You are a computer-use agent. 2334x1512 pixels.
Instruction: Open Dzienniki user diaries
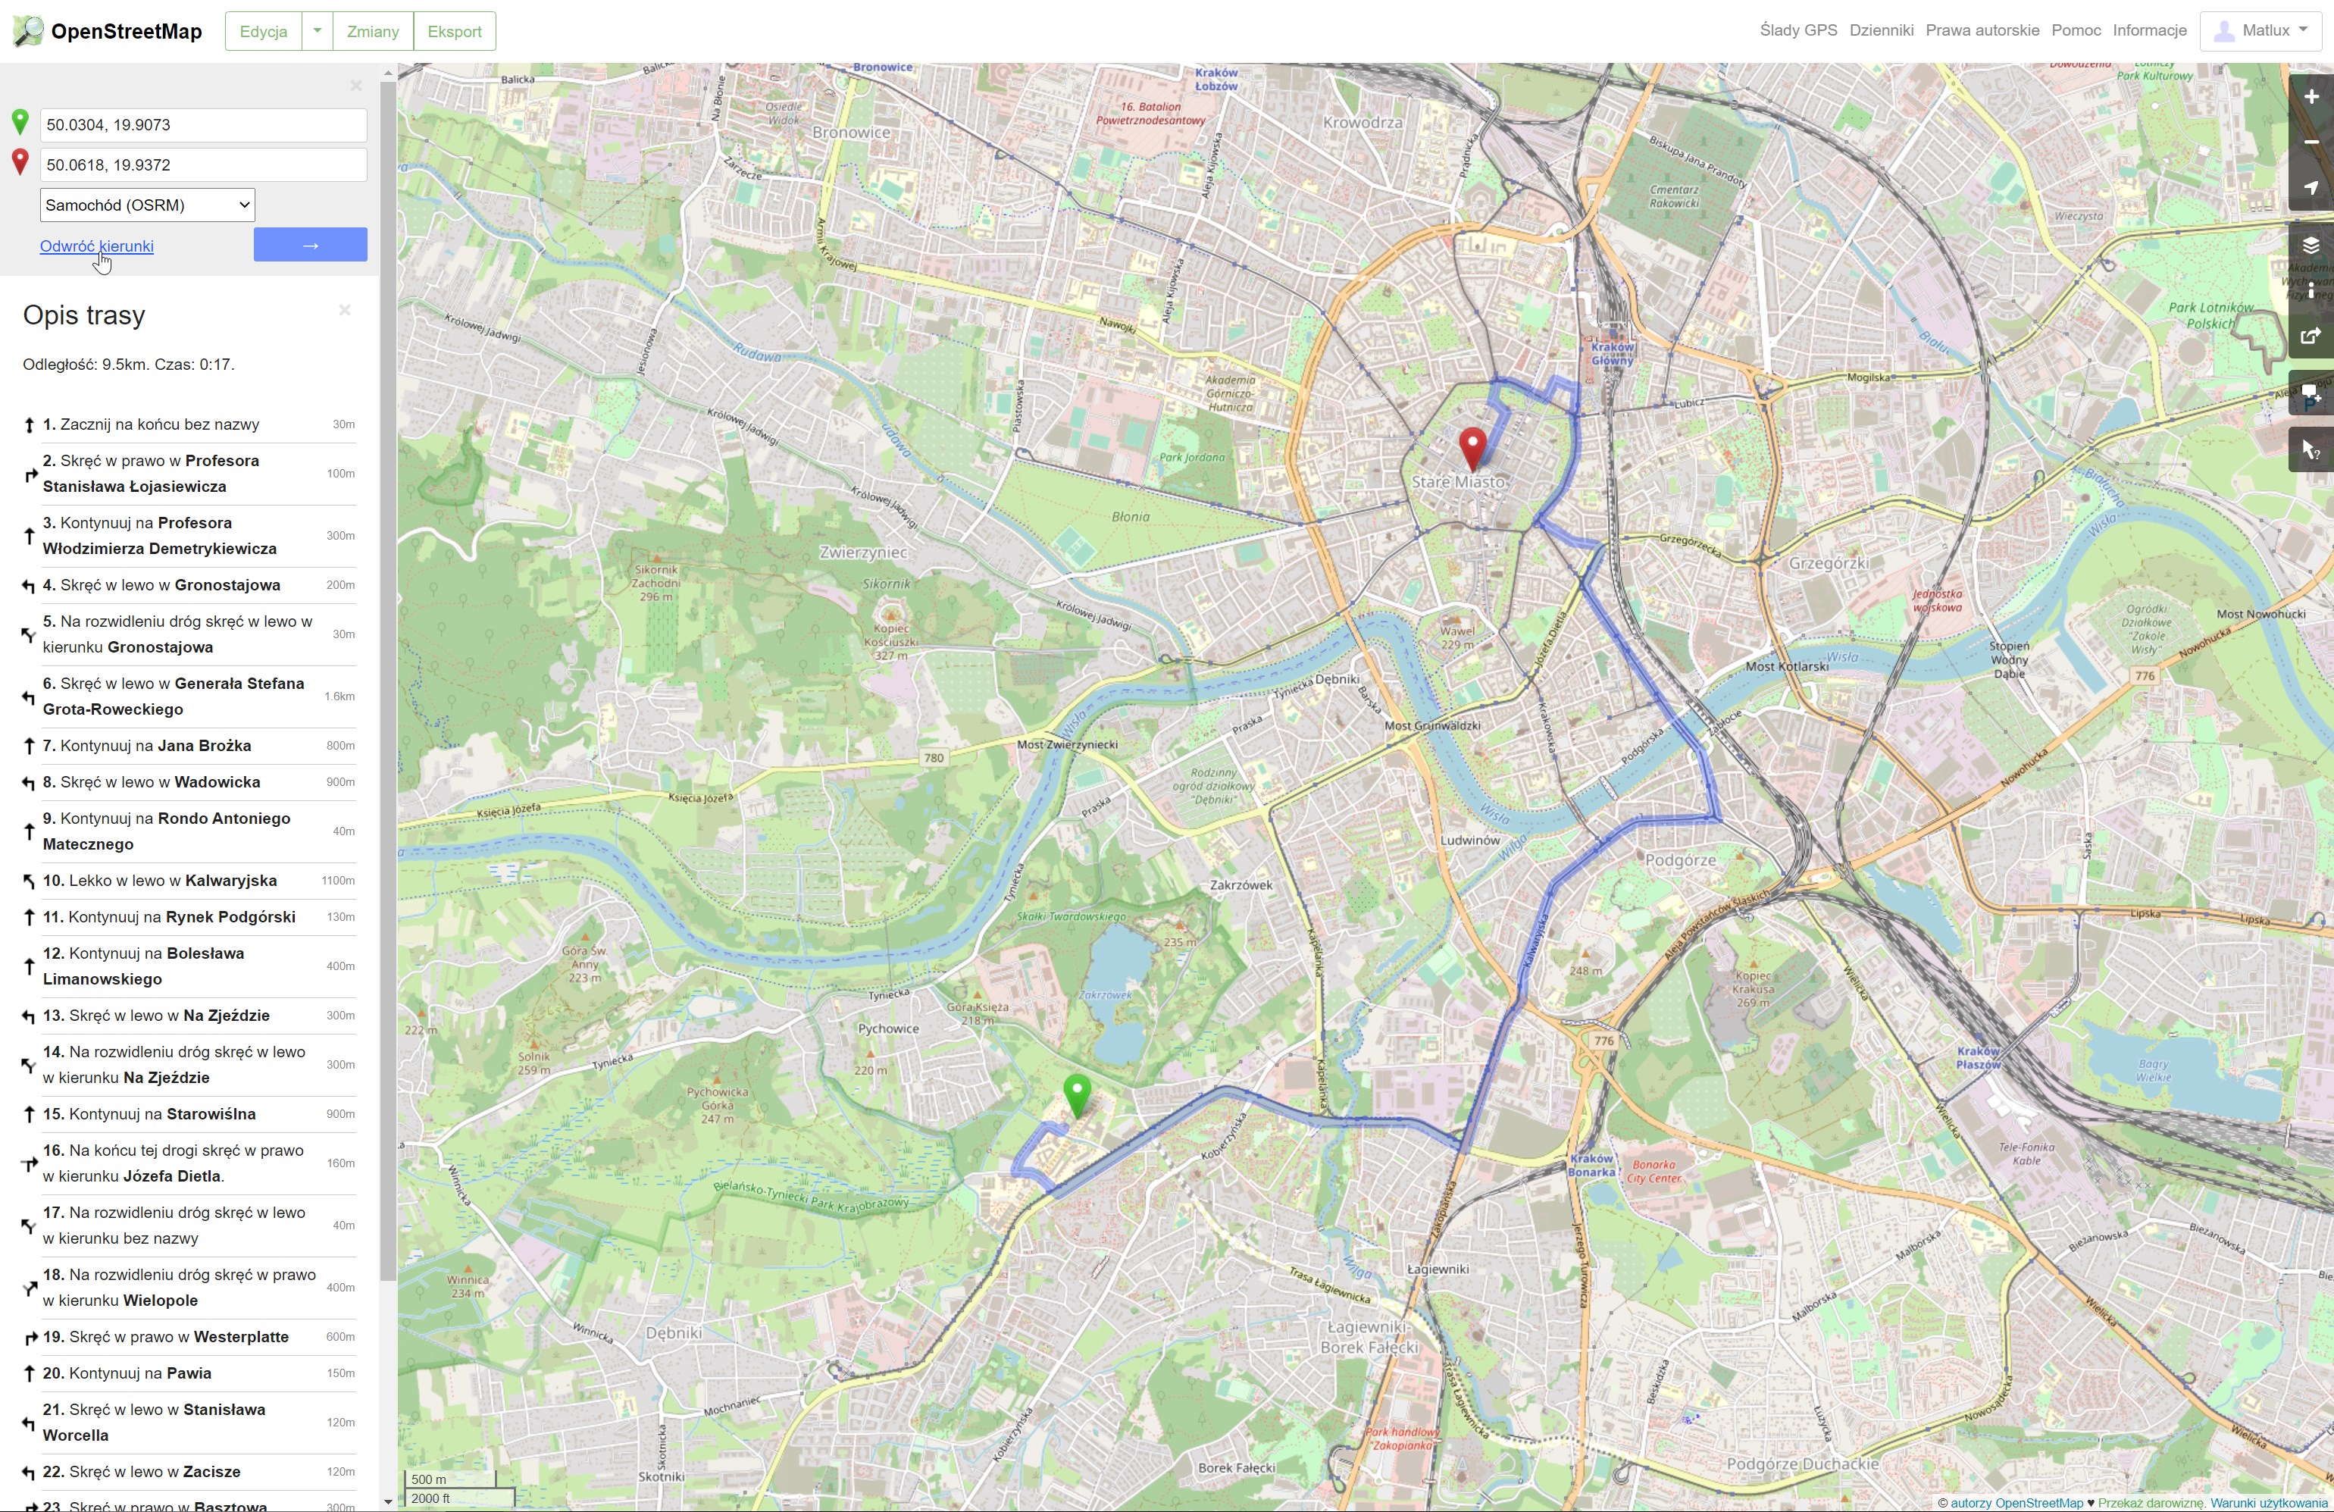click(1881, 30)
